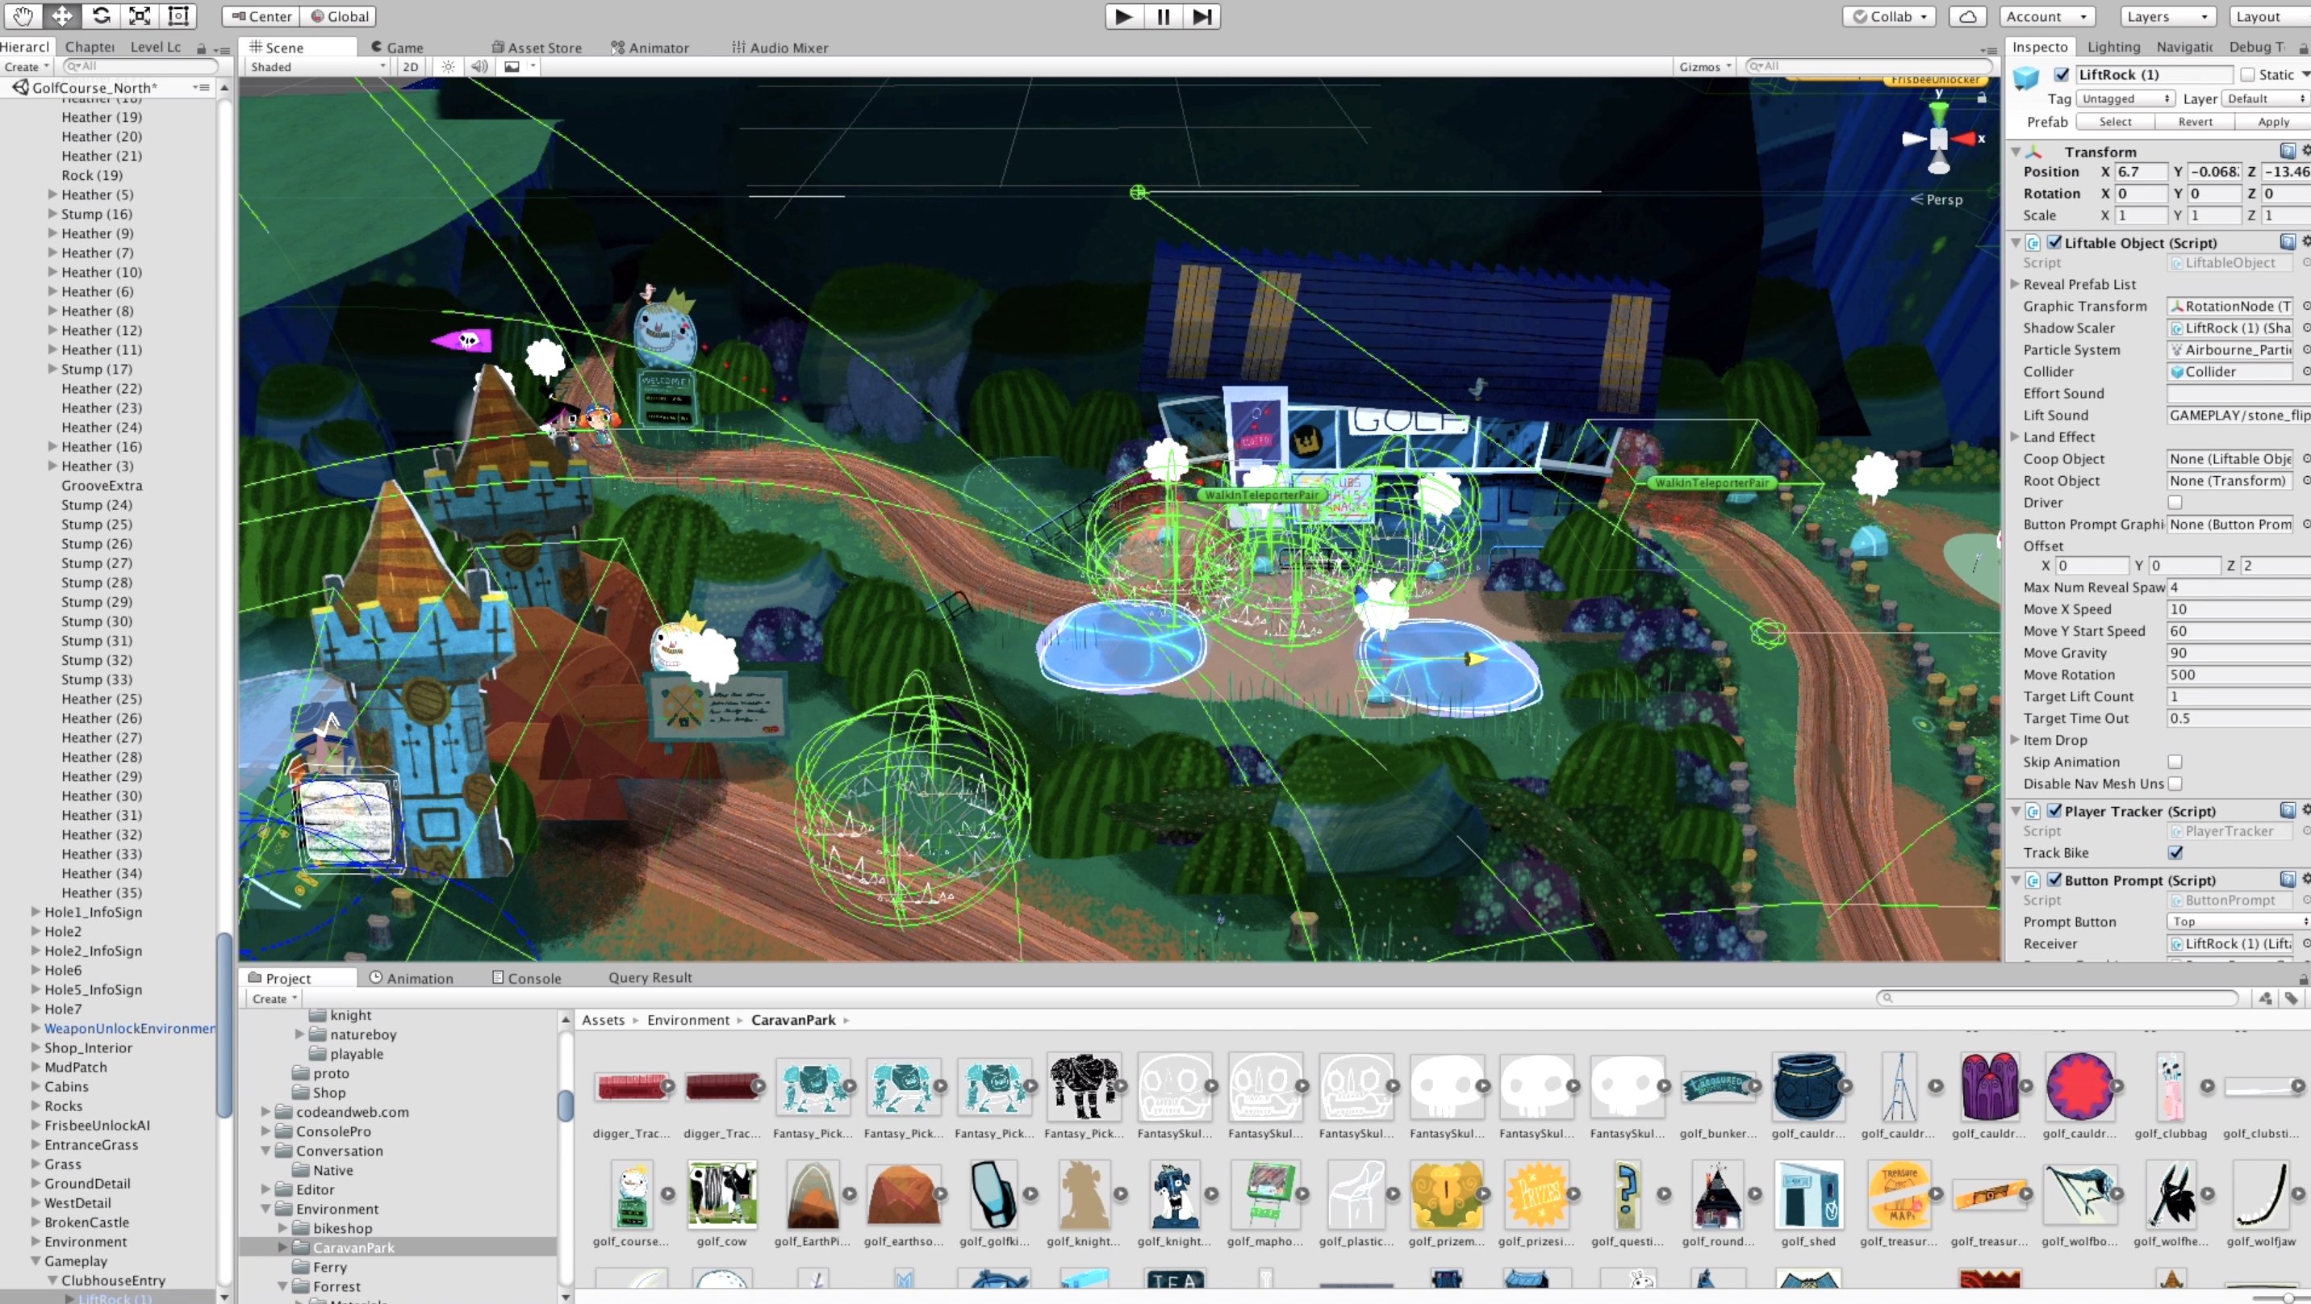This screenshot has width=2311, height=1304.
Task: Select the Move tool
Action: click(61, 15)
